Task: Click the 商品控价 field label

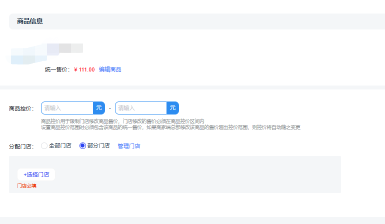Action: coord(21,108)
